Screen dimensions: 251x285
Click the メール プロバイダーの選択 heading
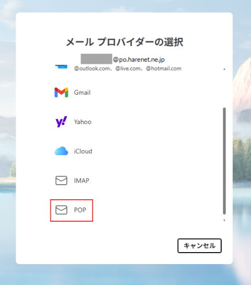point(124,42)
